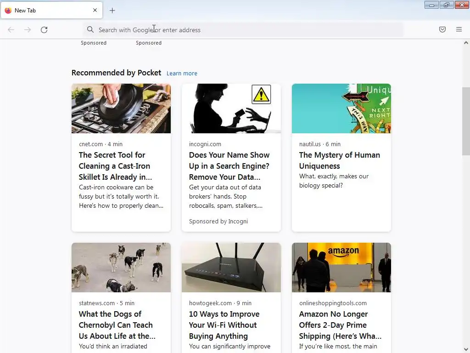Viewport: 470px width, 353px height.
Task: Open the Human Uniqueness signpost thumbnail
Action: (341, 108)
